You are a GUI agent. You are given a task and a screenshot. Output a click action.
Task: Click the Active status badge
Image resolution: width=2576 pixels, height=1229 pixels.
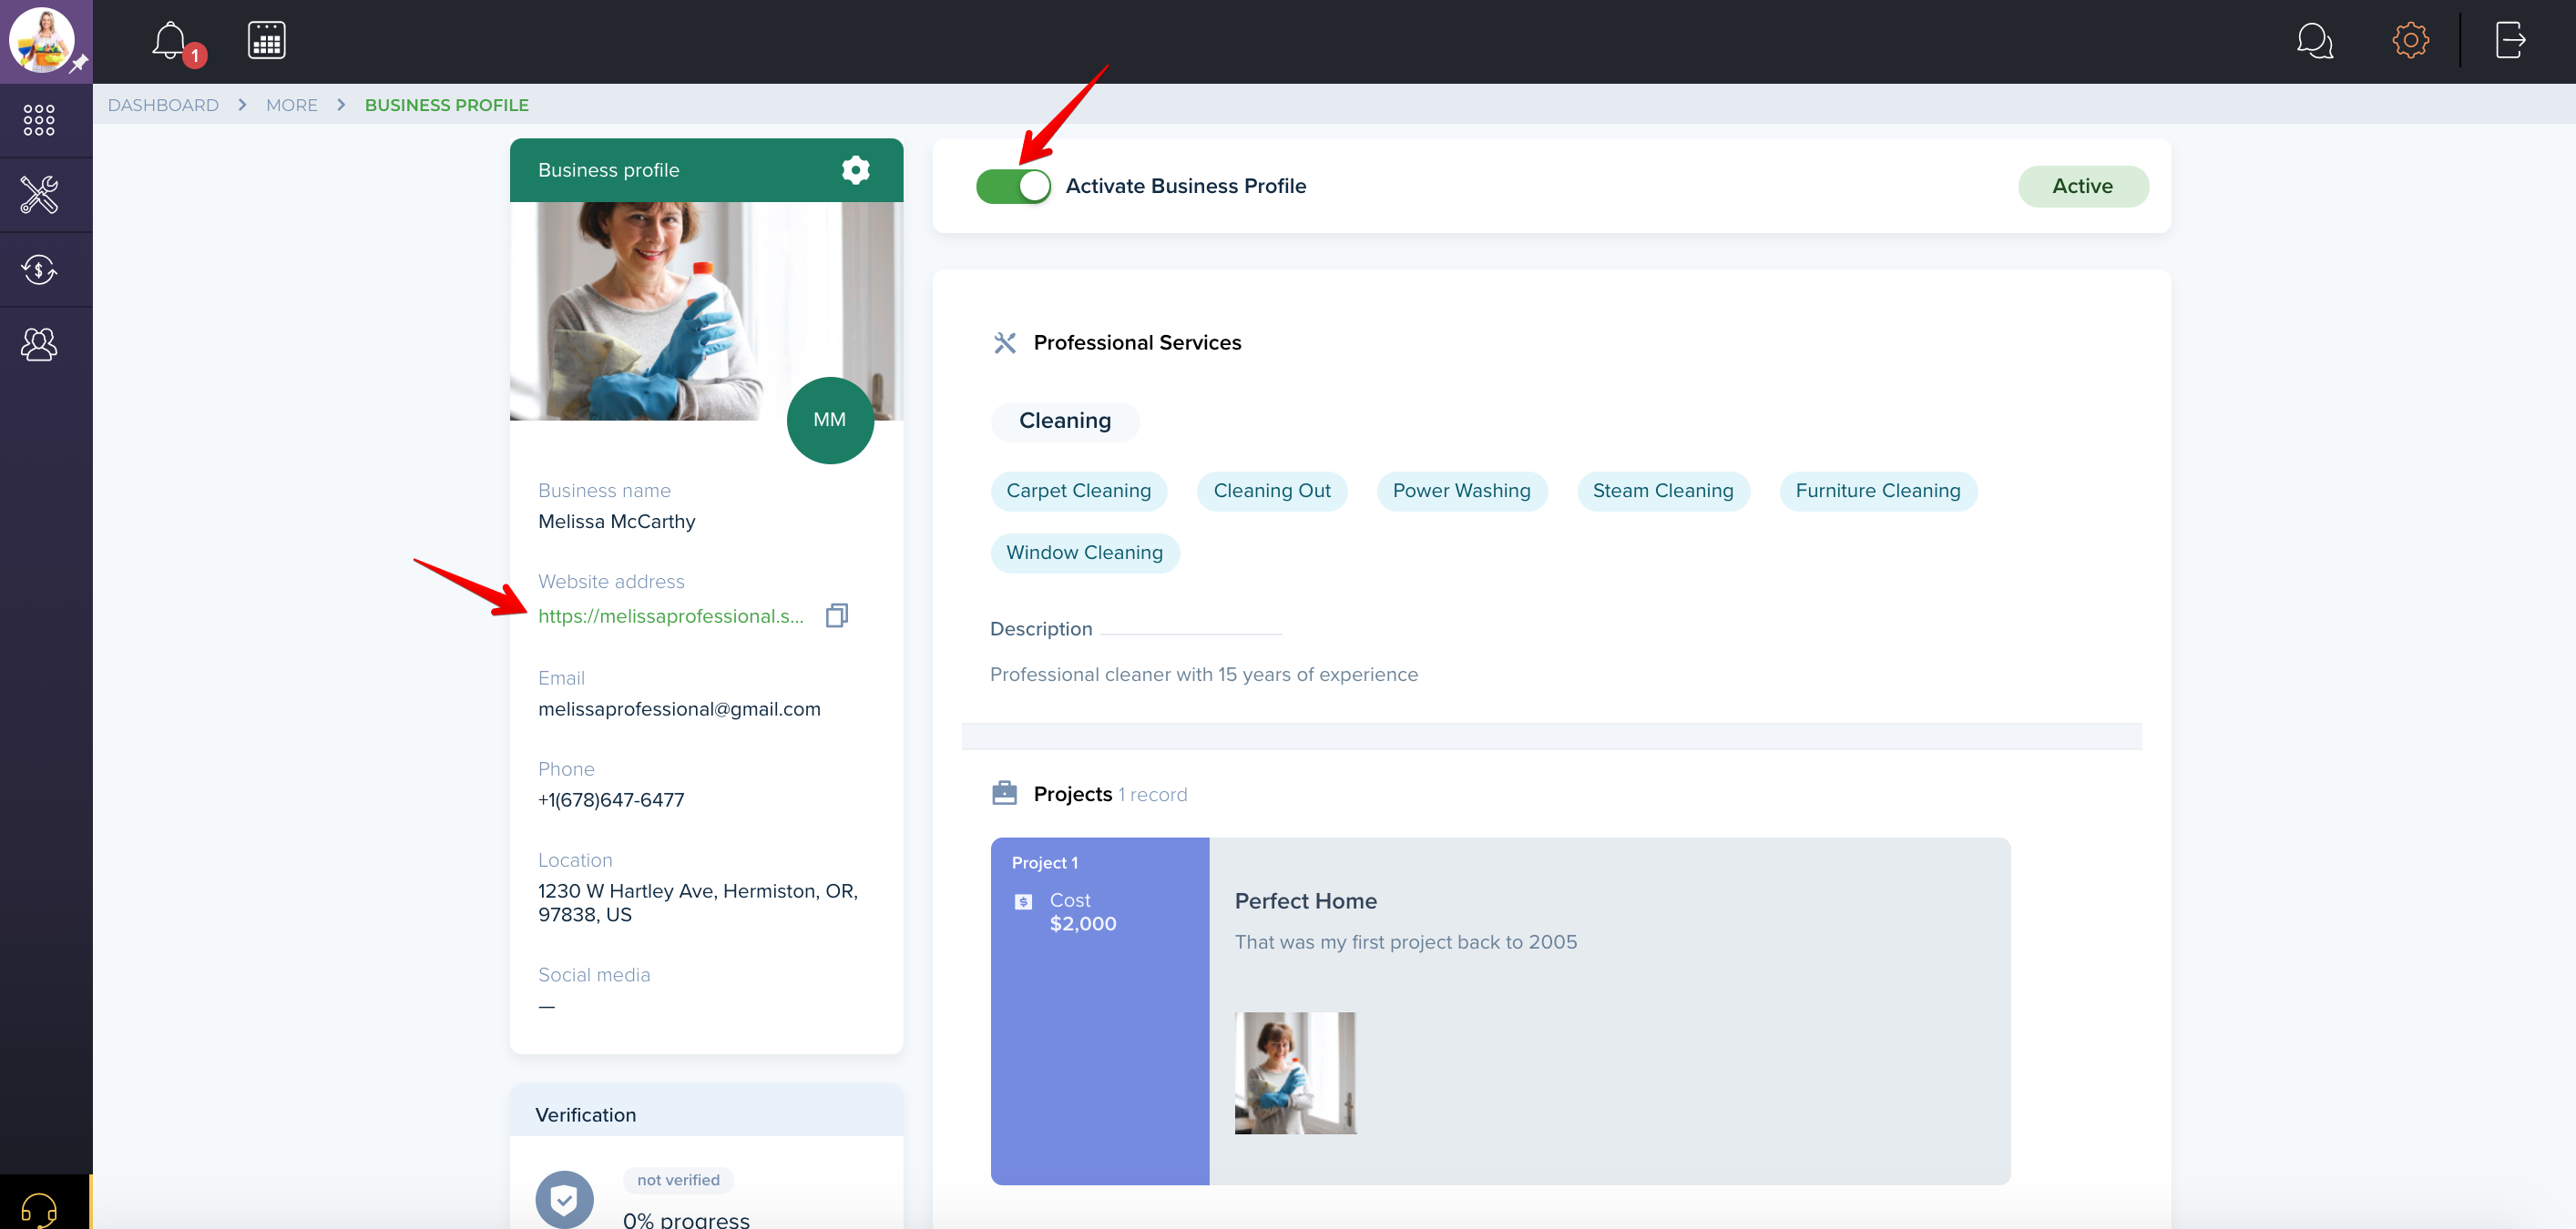[x=2083, y=186]
